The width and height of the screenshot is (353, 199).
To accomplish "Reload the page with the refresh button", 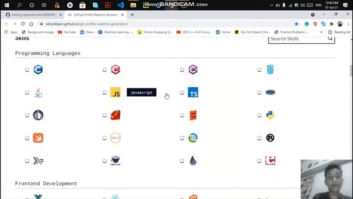I will click(x=23, y=24).
